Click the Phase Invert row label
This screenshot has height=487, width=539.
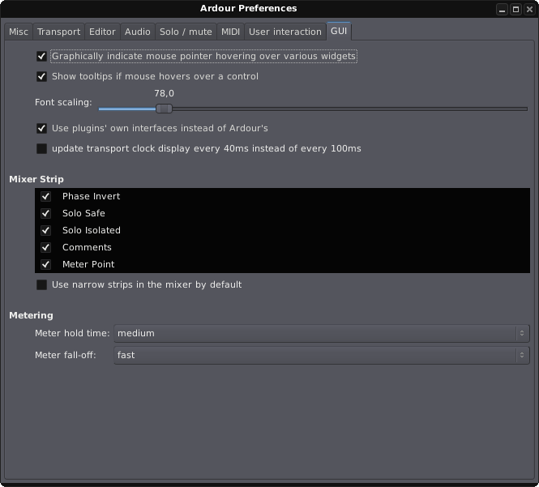pyautogui.click(x=91, y=196)
